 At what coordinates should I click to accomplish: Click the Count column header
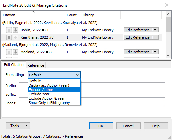pyautogui.click(x=73, y=15)
